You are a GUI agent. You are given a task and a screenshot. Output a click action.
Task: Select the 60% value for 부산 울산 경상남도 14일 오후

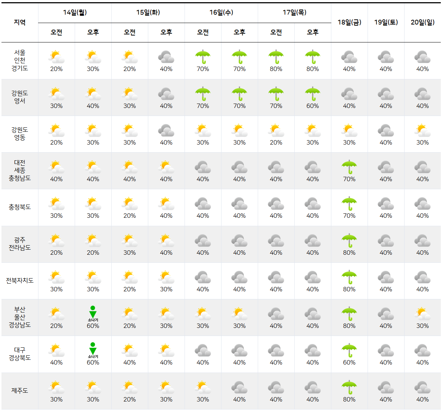93,326
